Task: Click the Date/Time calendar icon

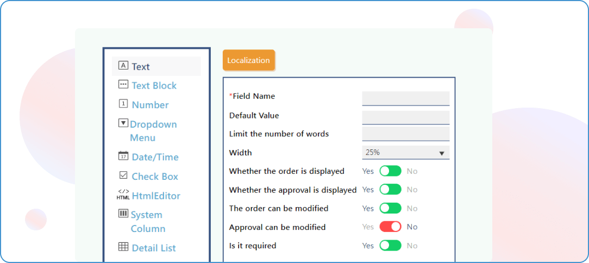Action: click(x=123, y=156)
